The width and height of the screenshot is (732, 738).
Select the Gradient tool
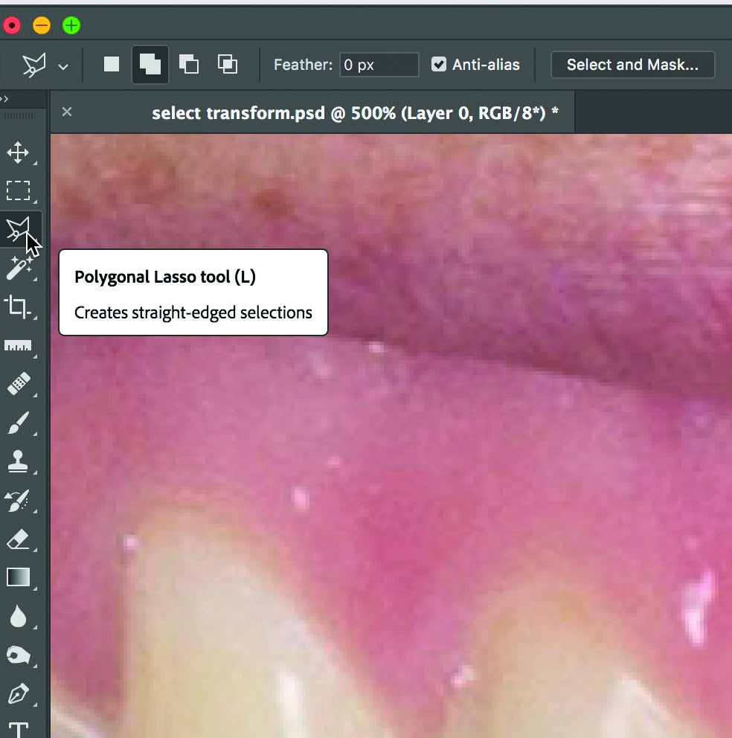(x=18, y=577)
